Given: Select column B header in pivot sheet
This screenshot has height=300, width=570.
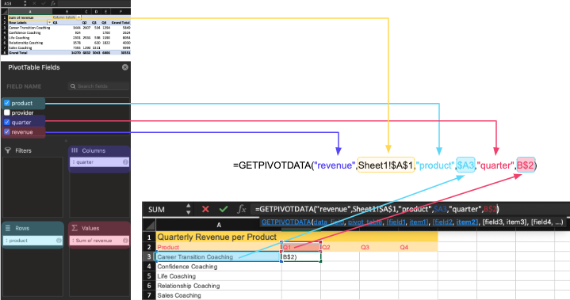Looking at the screenshot, I should 67,12.
